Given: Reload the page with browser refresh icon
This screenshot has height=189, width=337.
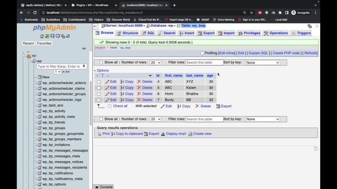Looking at the screenshot, I should coord(35,13).
